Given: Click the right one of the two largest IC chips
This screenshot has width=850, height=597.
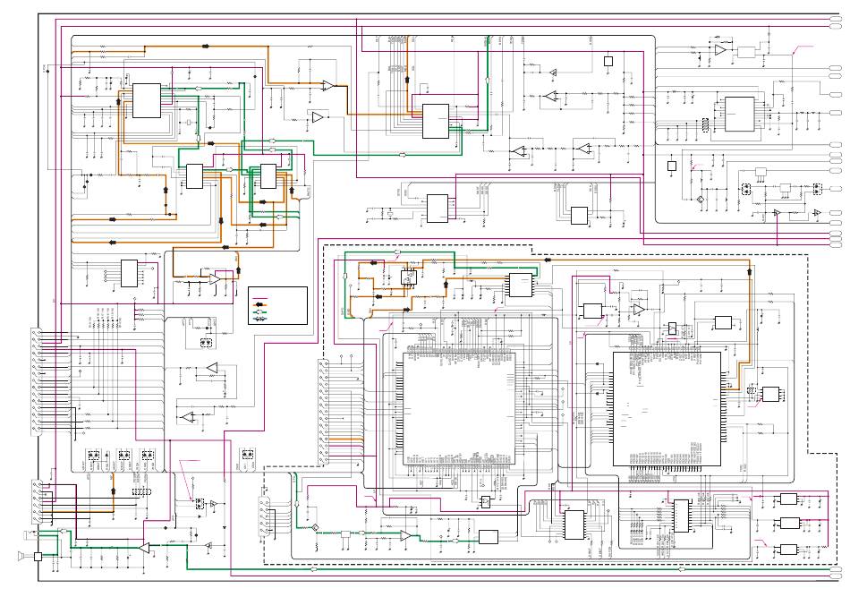Looking at the screenshot, I should click(667, 409).
